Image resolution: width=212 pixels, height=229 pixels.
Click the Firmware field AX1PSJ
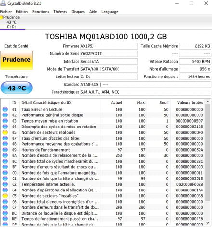(x=109, y=46)
